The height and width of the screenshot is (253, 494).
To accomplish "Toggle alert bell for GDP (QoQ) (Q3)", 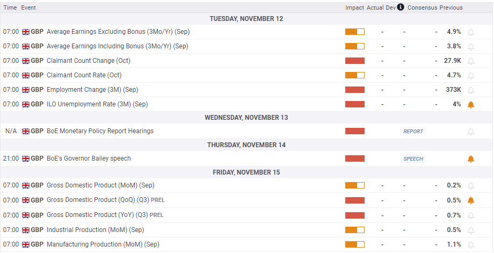I will (471, 200).
